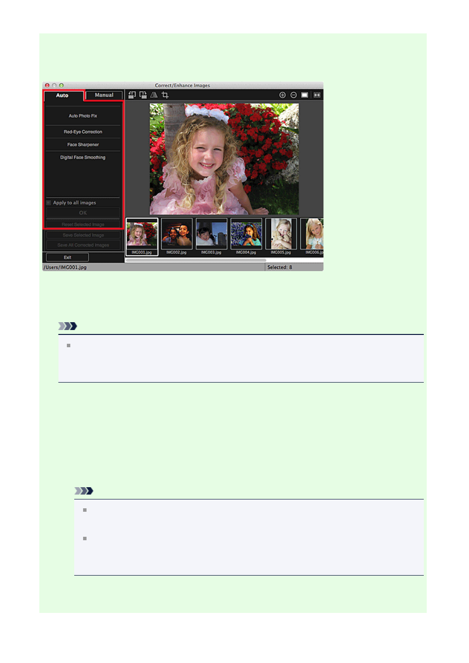Select thumbnail IMG006.jpg
This screenshot has width=469, height=663.
point(312,237)
